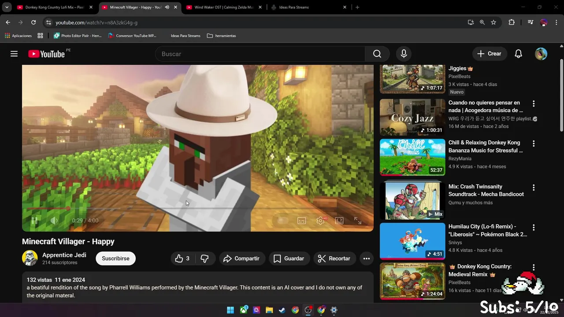Open the Aplicaciones bookmark
The height and width of the screenshot is (317, 564).
pos(18,36)
